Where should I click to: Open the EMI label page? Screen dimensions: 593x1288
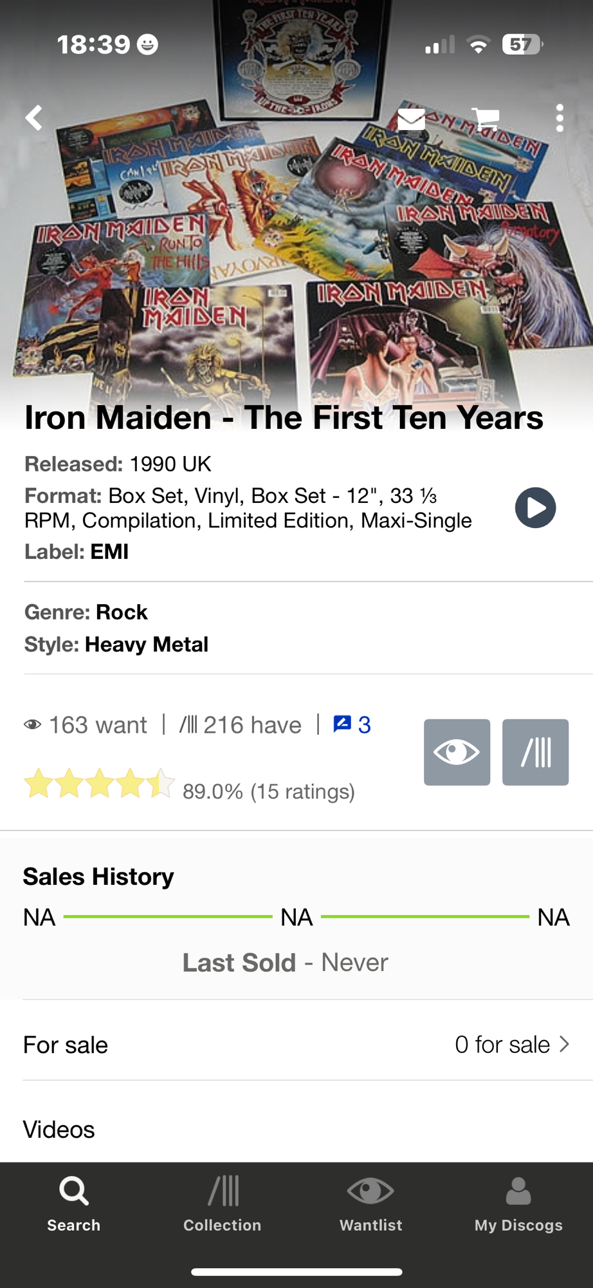tap(109, 552)
